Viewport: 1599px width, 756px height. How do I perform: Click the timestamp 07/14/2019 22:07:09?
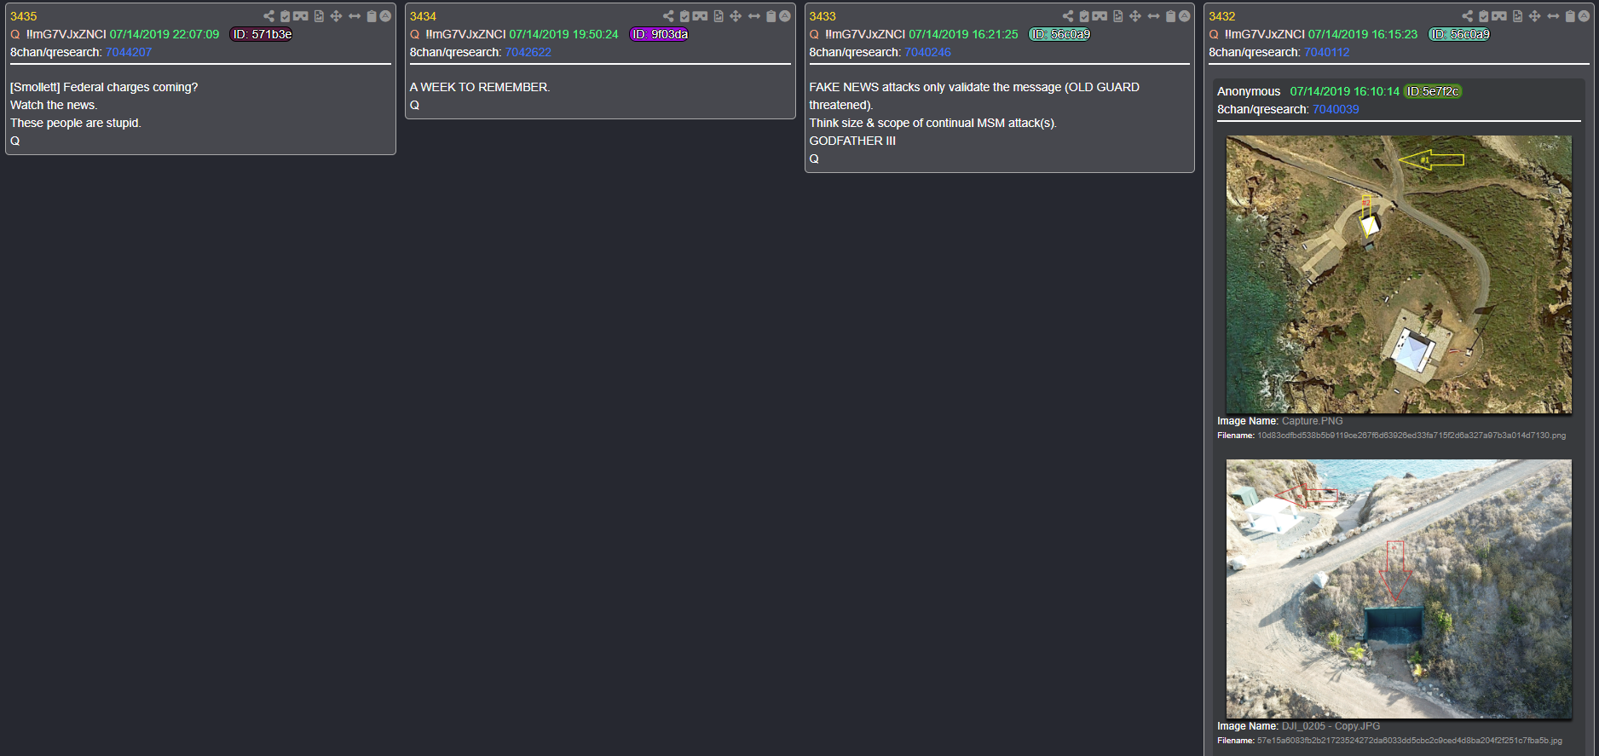(165, 34)
